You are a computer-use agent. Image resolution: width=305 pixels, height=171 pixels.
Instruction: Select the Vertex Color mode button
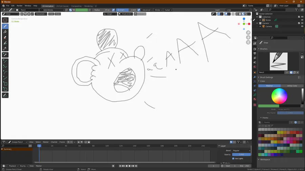[292, 86]
